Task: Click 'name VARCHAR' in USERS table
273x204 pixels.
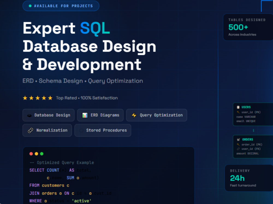Action: click(246, 117)
